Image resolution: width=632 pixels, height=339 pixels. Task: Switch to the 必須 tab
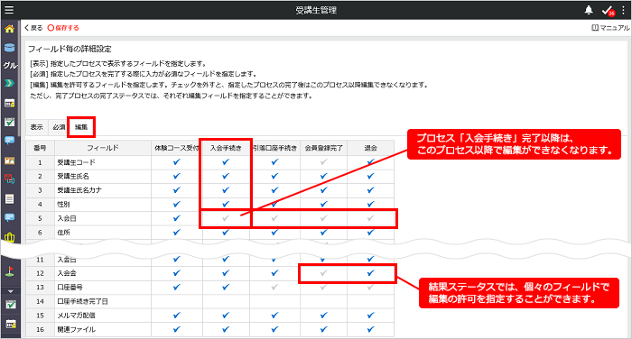pos(59,127)
